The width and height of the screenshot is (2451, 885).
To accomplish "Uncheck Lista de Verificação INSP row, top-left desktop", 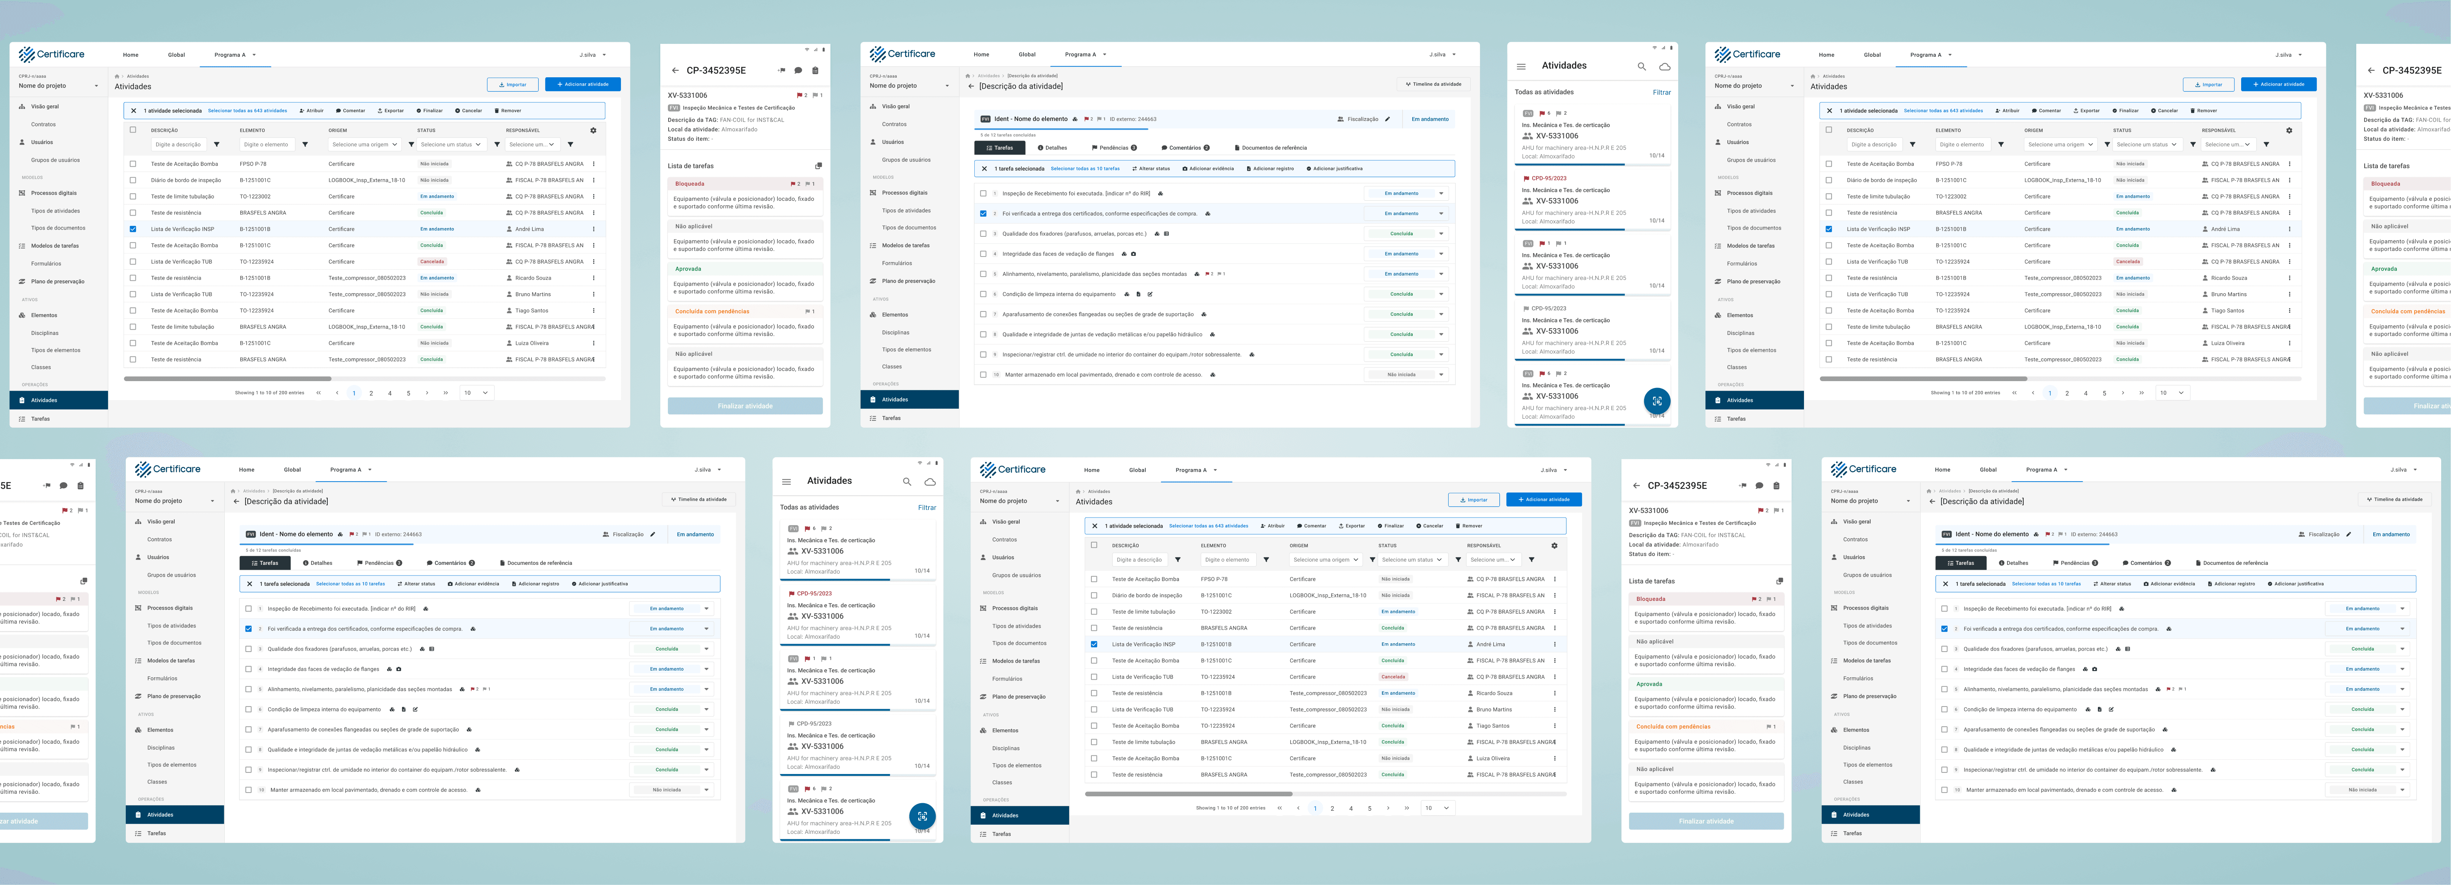I will 133,228.
